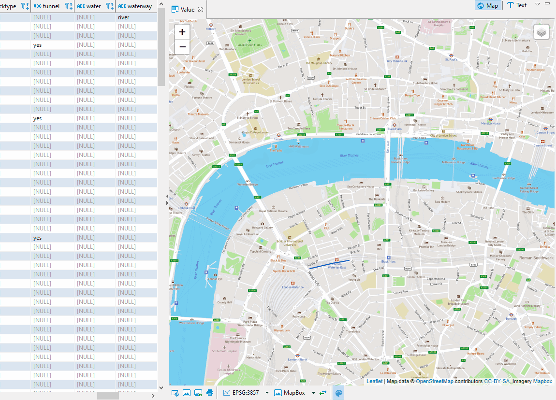This screenshot has height=400, width=556.
Task: Click the horizontal scrollbar thumb
Action: point(108,396)
